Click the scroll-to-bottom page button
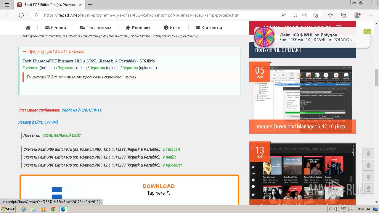This screenshot has width=379, height=213. 368,188
